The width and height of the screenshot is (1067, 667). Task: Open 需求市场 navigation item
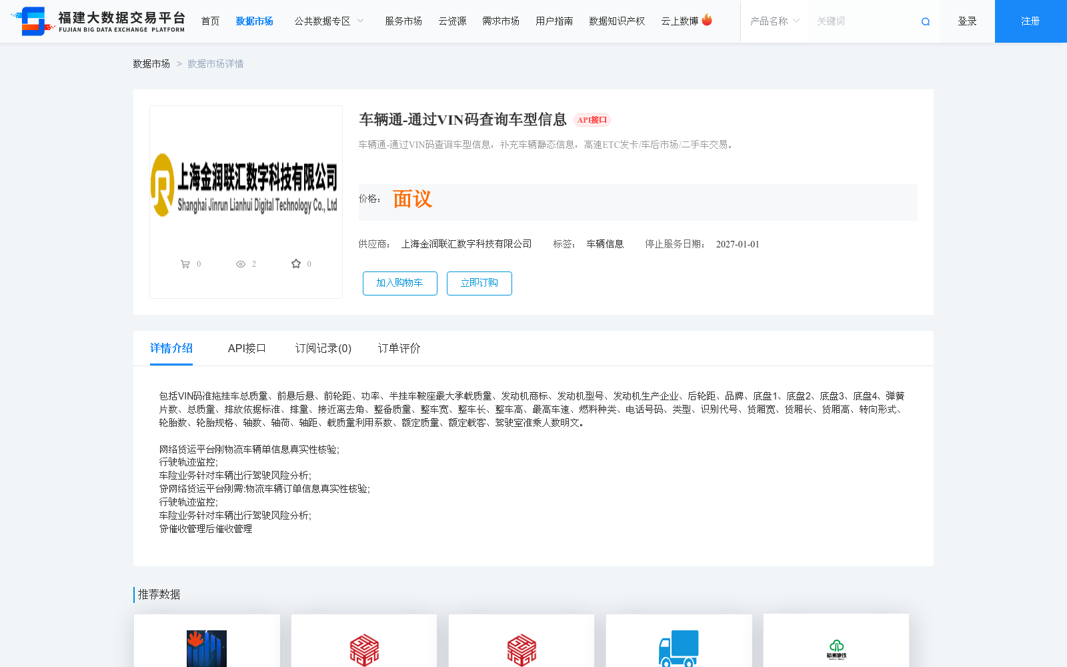point(501,21)
